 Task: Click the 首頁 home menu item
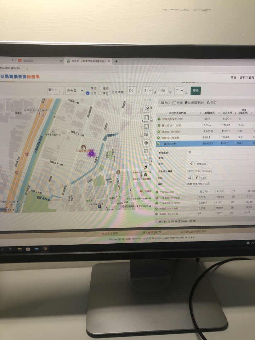[x=233, y=78]
